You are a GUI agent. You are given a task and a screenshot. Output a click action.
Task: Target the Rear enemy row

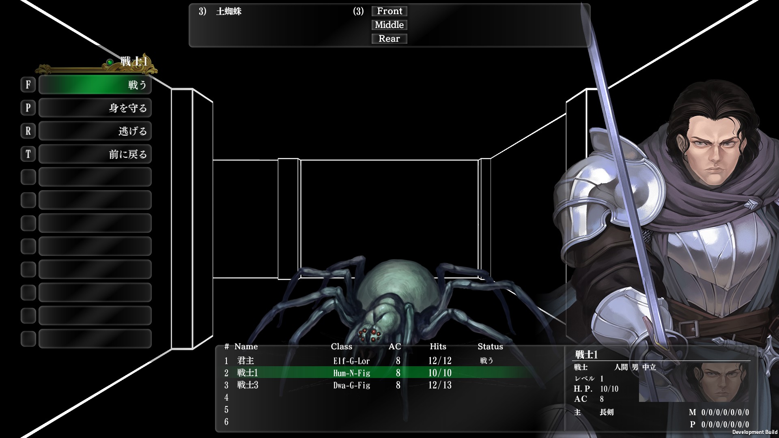coord(389,39)
